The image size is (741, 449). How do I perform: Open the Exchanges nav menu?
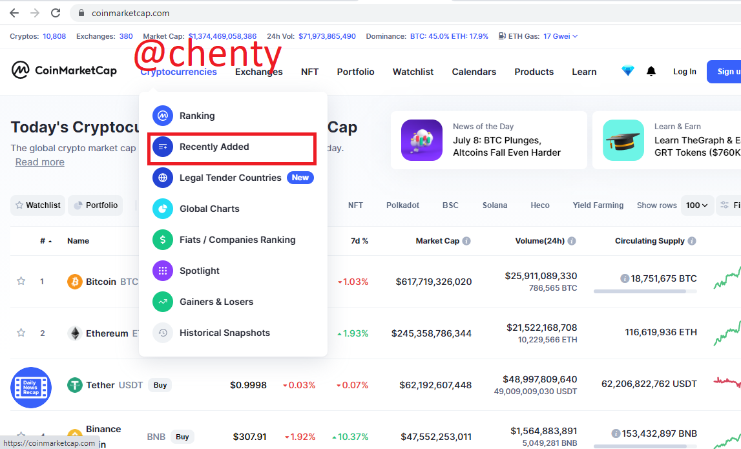pos(259,72)
